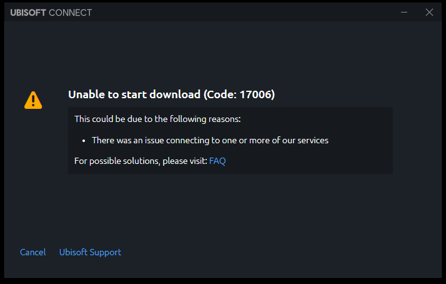Click empty title bar area
Viewport: 446px width, 284px height.
[x=250, y=12]
